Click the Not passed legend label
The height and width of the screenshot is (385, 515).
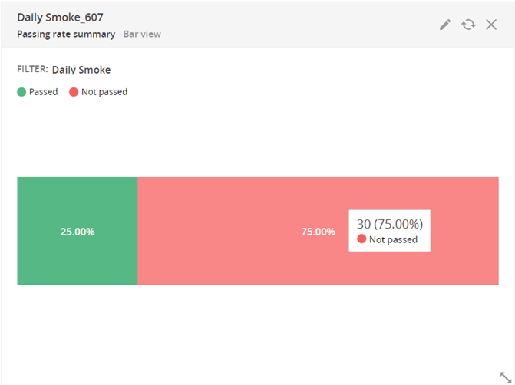click(x=104, y=92)
